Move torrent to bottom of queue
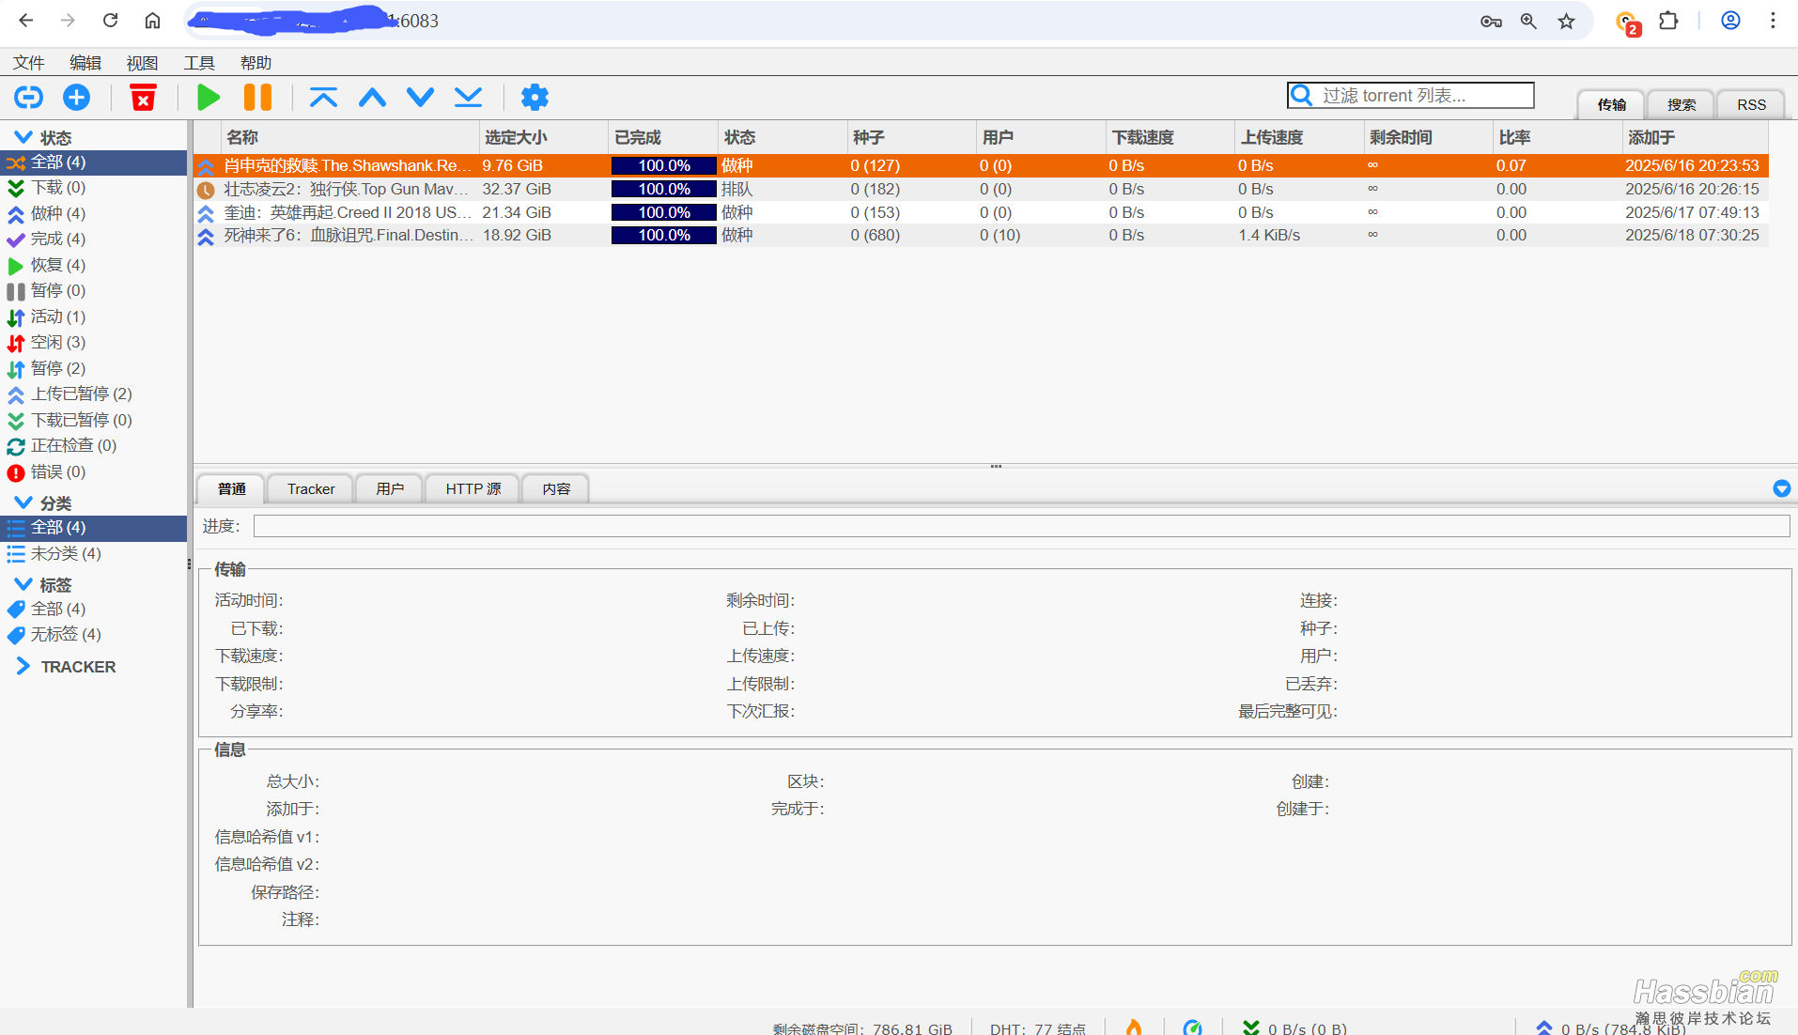 pyautogui.click(x=468, y=97)
